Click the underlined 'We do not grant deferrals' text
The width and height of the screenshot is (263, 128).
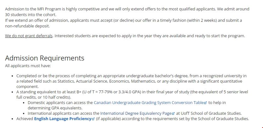coord(29,36)
